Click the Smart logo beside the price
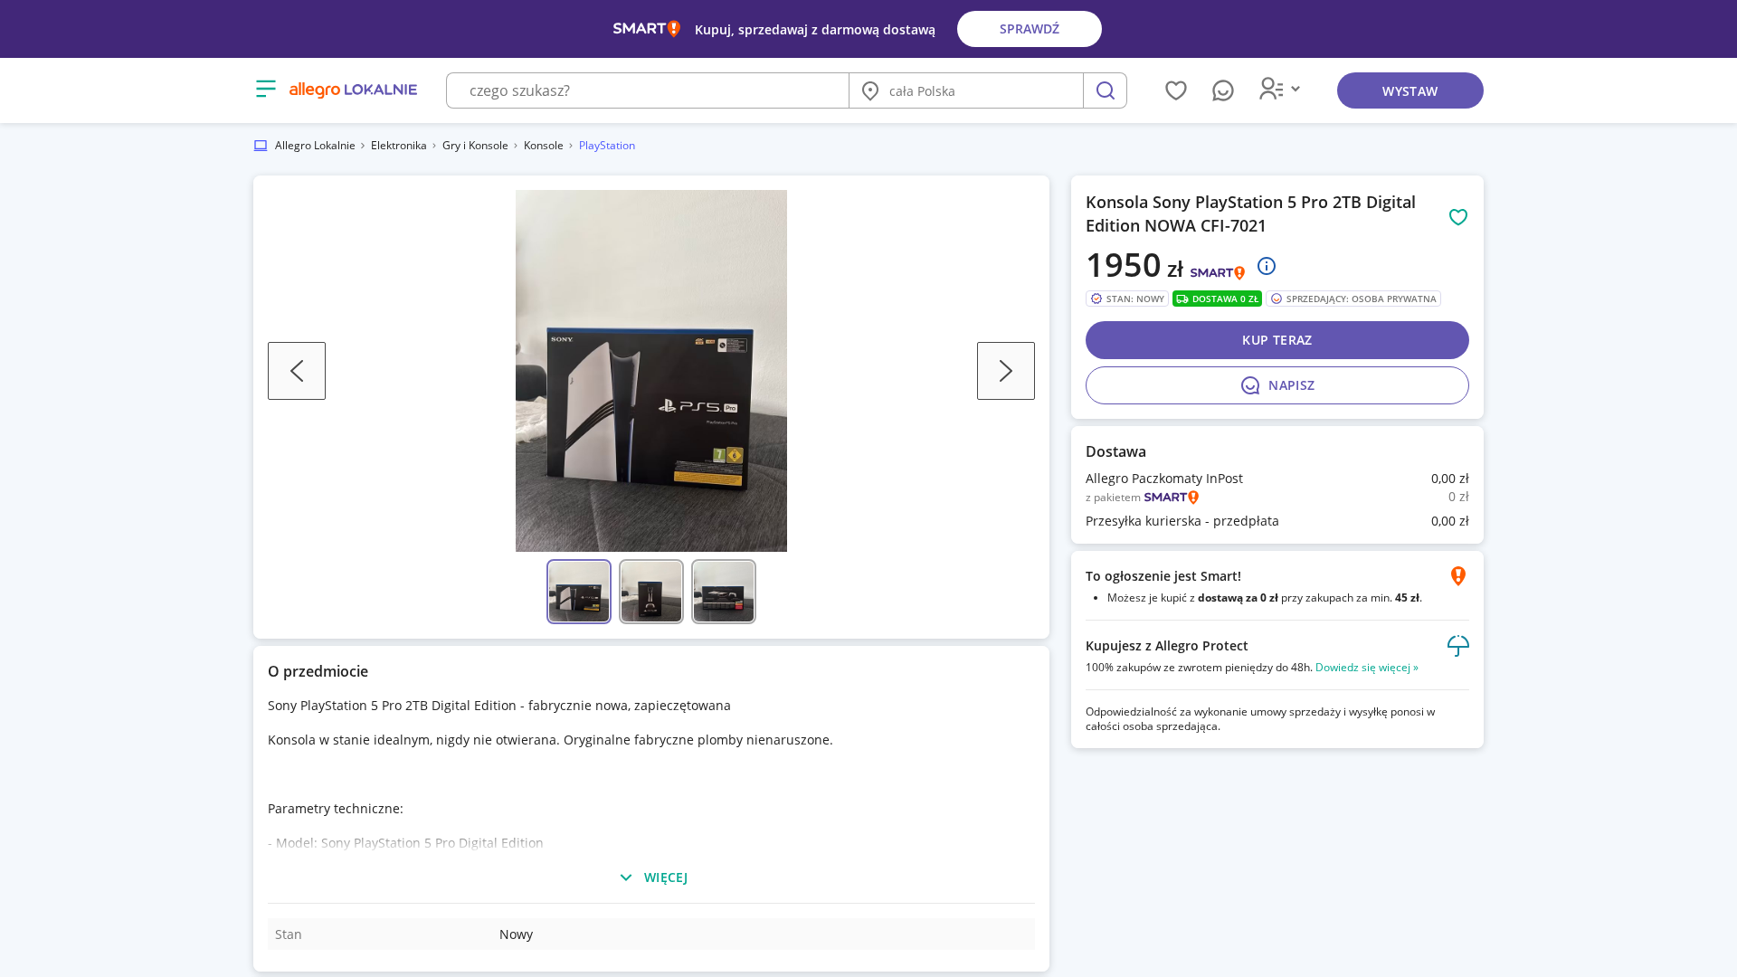Image resolution: width=1737 pixels, height=977 pixels. [1217, 272]
